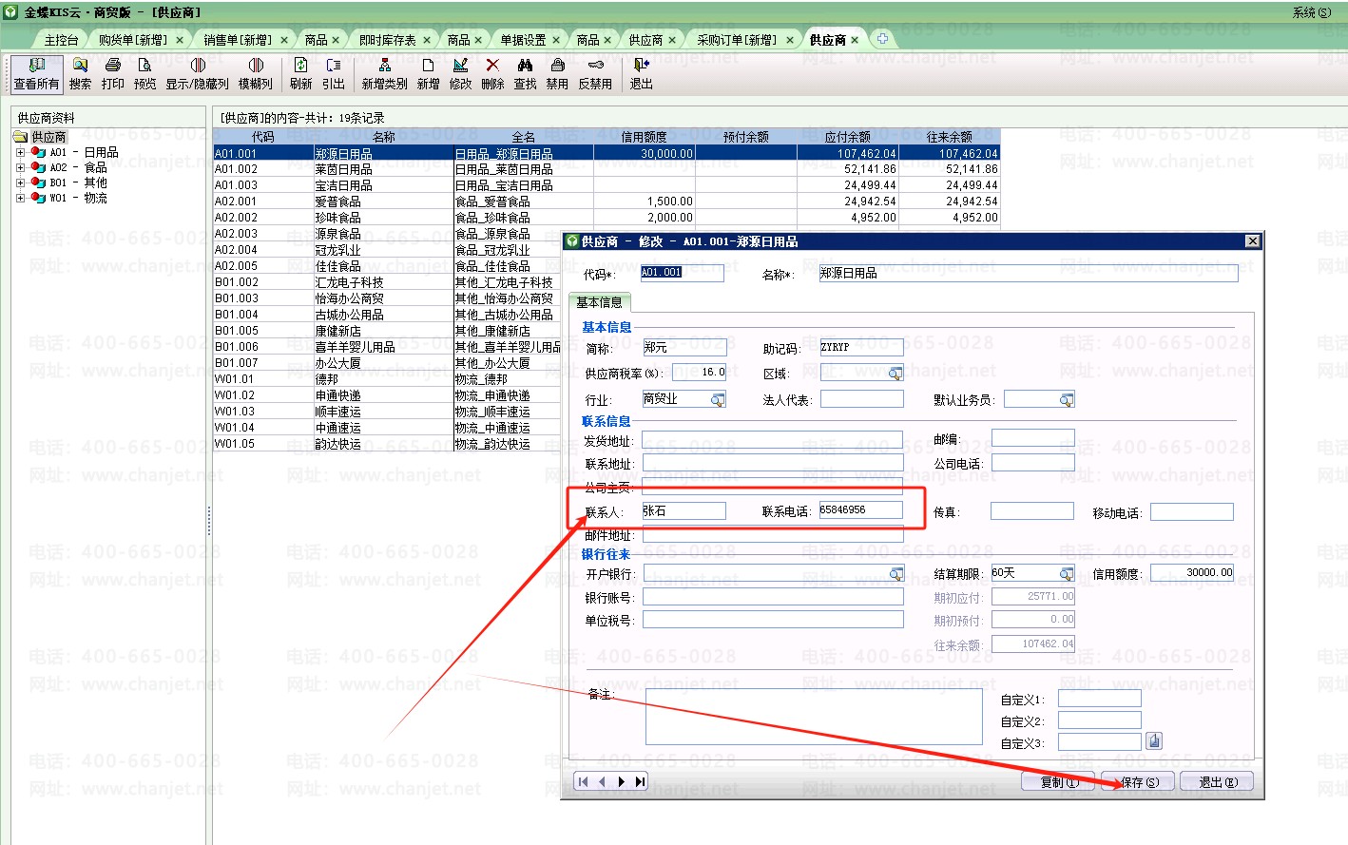Viewport: 1348px width, 845px height.
Task: Click the 查看所有 toolbar icon
Action: pyautogui.click(x=36, y=73)
